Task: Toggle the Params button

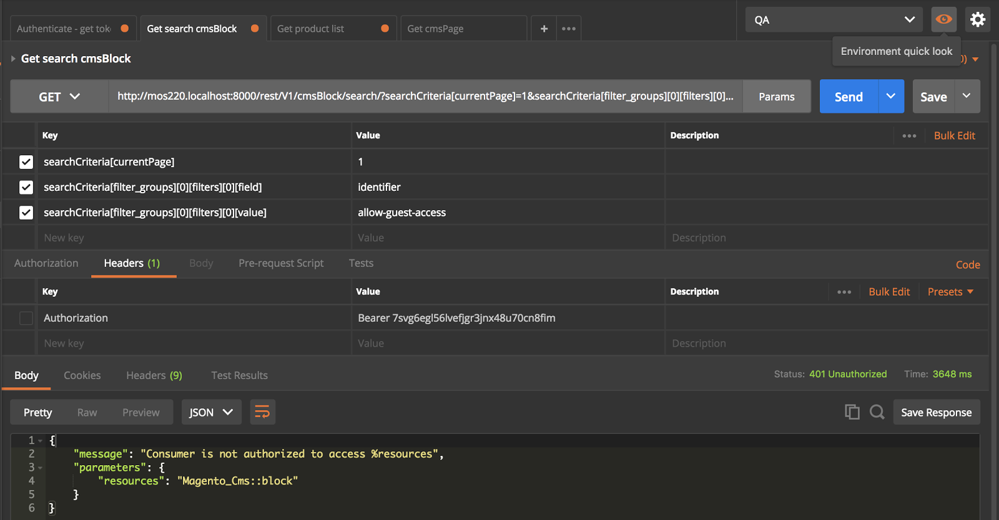Action: [776, 97]
